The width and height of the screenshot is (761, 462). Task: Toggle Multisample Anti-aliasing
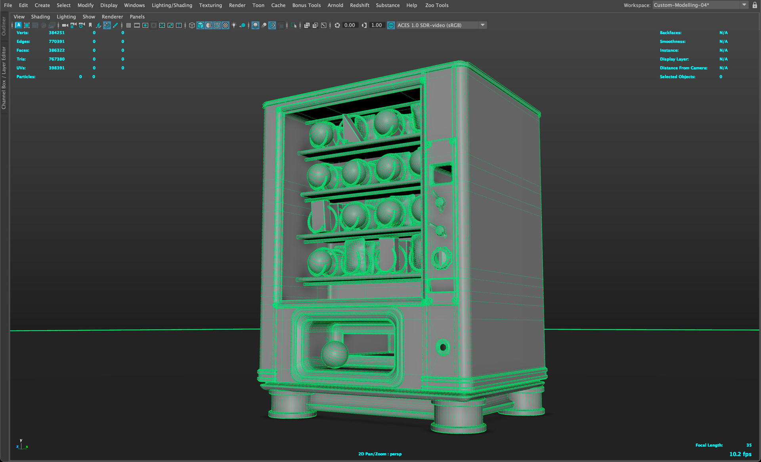click(x=272, y=25)
